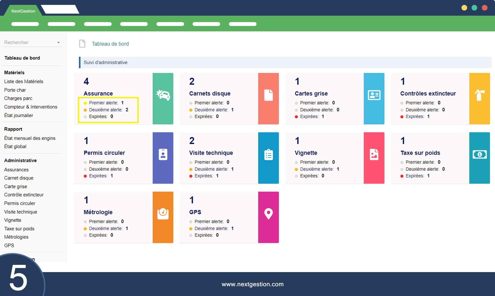Click the Permis circuler badge icon
The height and width of the screenshot is (296, 495).
pos(163,155)
